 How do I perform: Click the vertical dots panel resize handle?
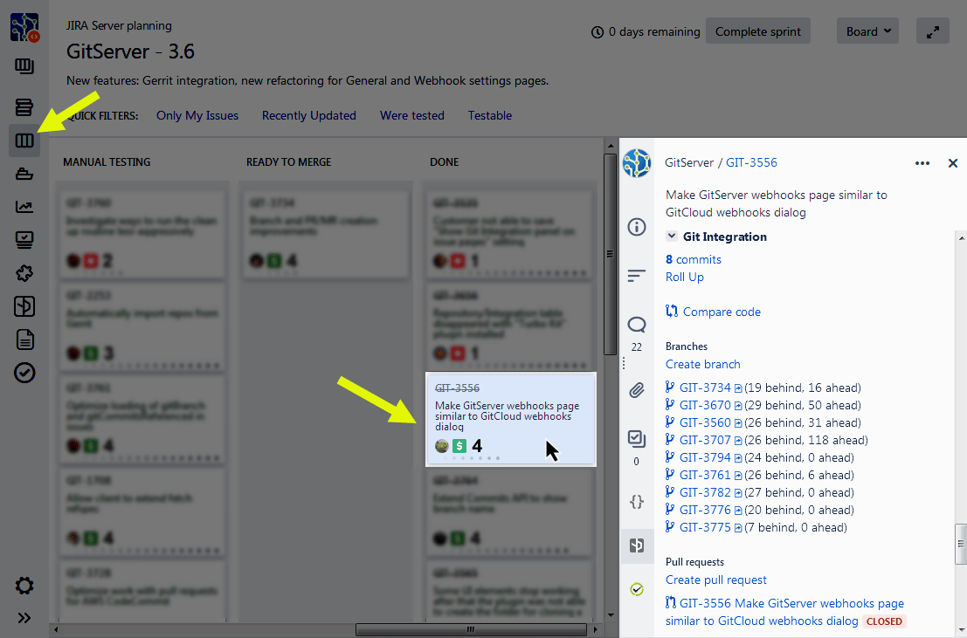click(624, 364)
